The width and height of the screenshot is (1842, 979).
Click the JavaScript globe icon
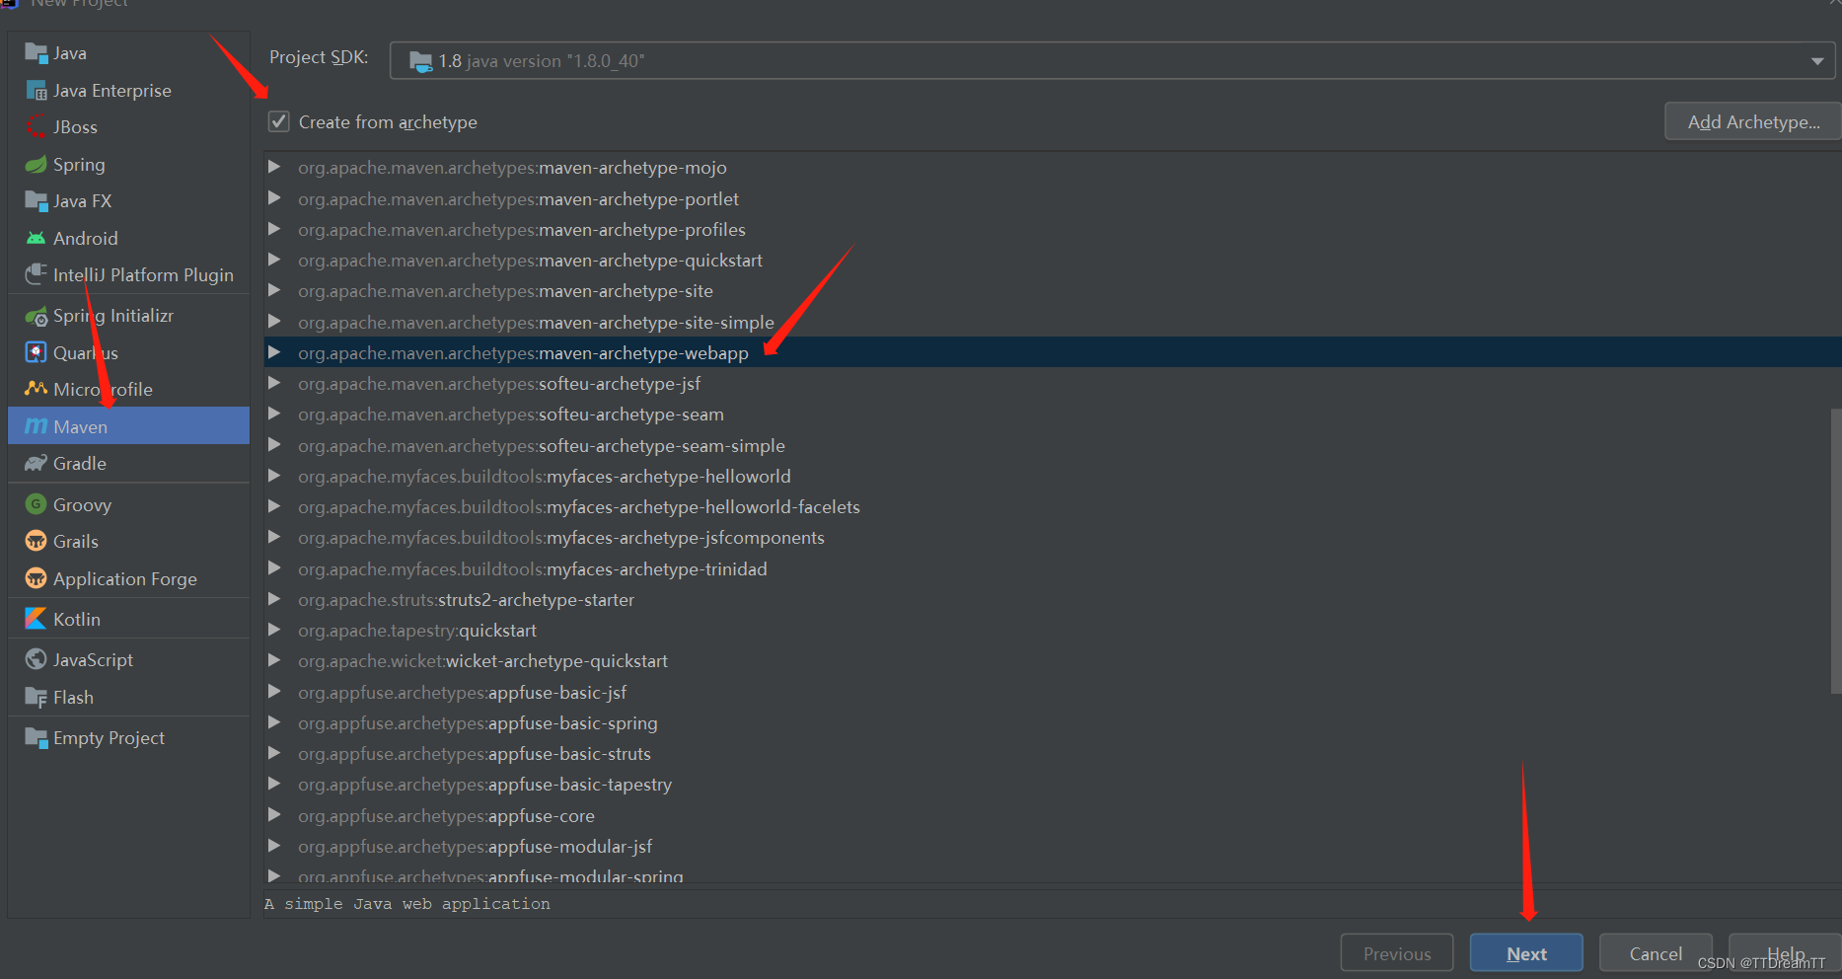[x=37, y=659]
